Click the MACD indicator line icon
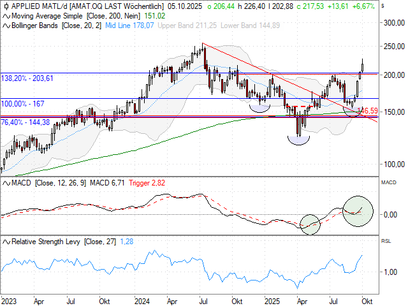This screenshot has height=306, width=408. click(6, 183)
